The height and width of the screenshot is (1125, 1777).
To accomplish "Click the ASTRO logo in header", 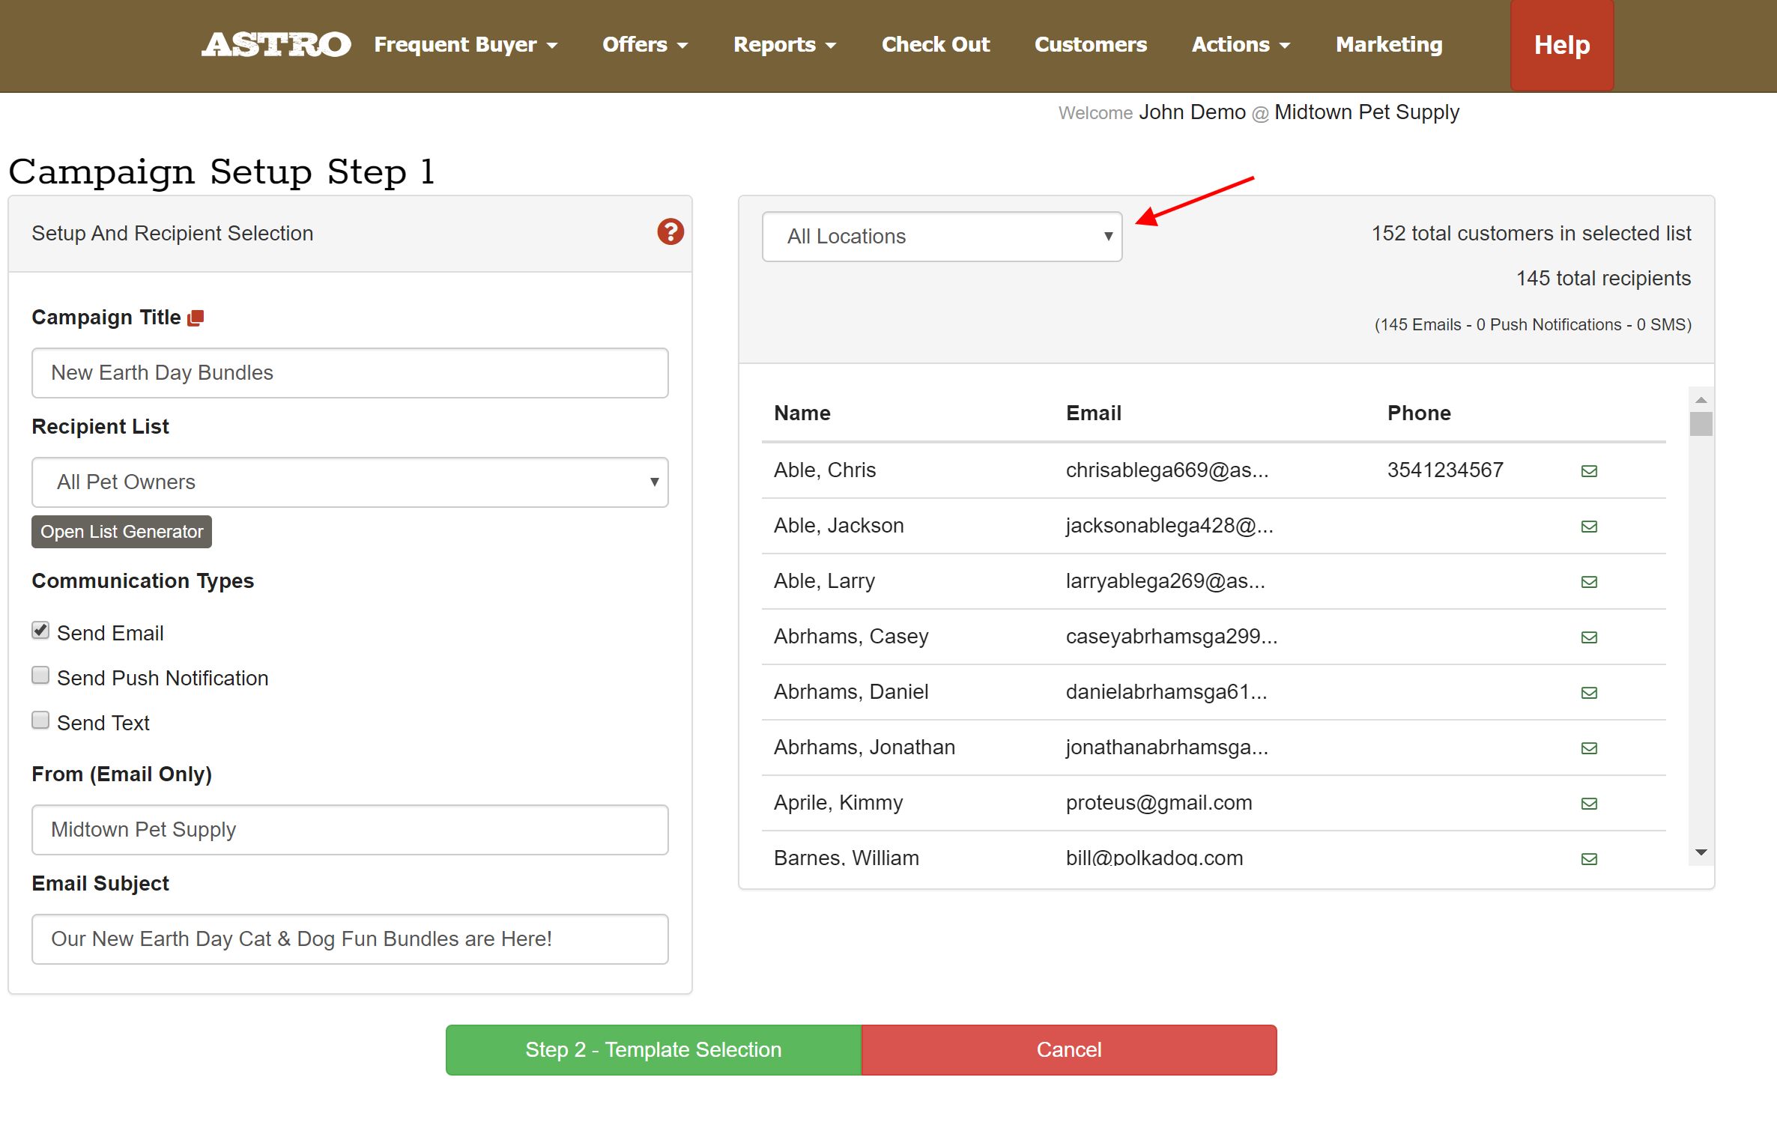I will 276,45.
